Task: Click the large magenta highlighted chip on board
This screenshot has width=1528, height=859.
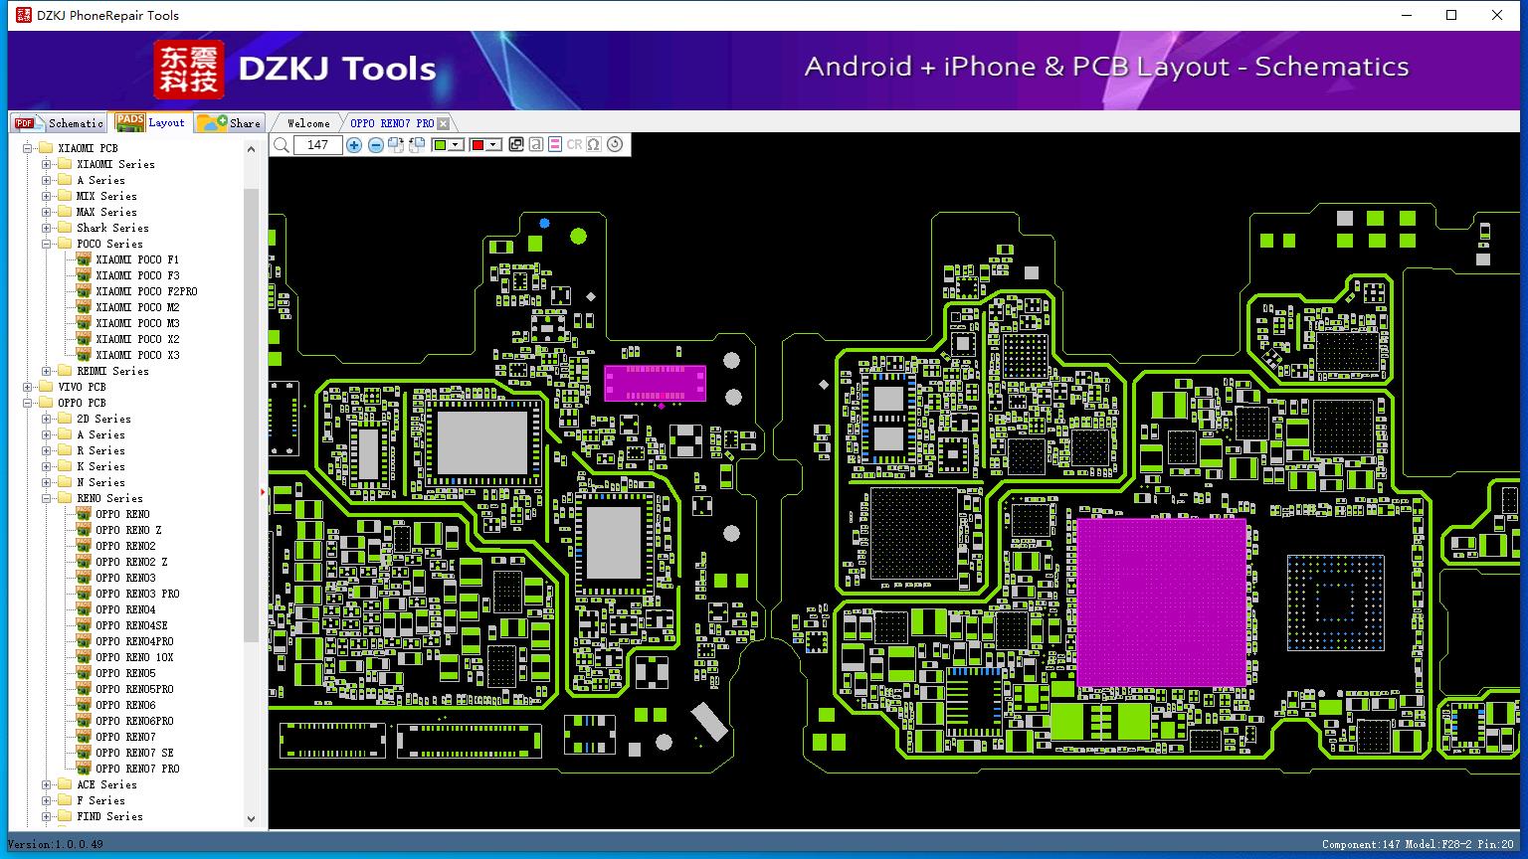Action: point(1161,602)
